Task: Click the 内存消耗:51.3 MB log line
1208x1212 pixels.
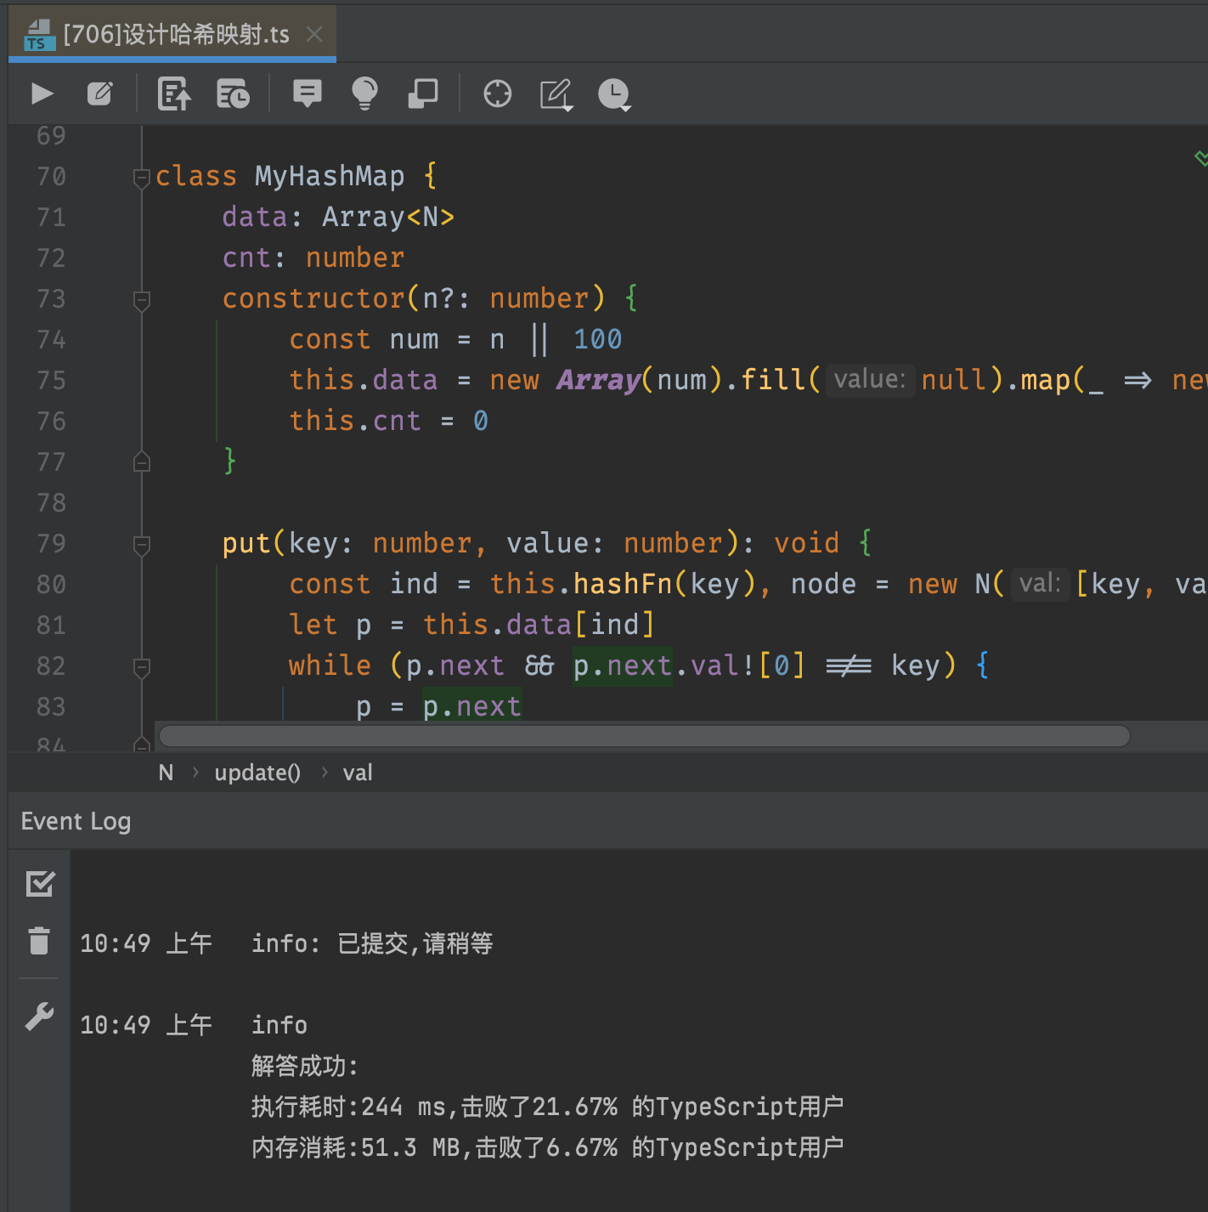Action: [547, 1147]
